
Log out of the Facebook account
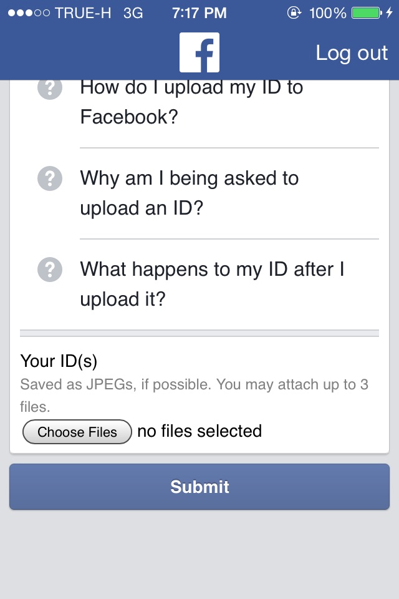click(x=352, y=52)
